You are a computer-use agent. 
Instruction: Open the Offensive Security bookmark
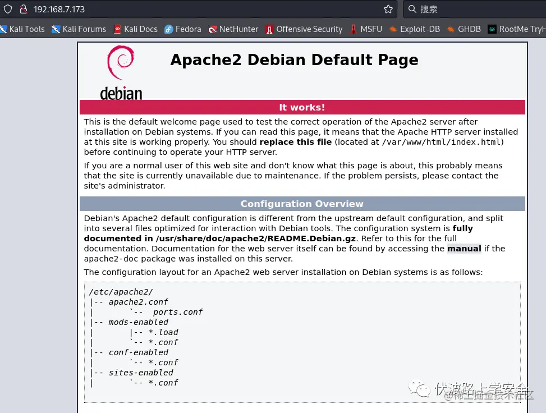pyautogui.click(x=304, y=29)
